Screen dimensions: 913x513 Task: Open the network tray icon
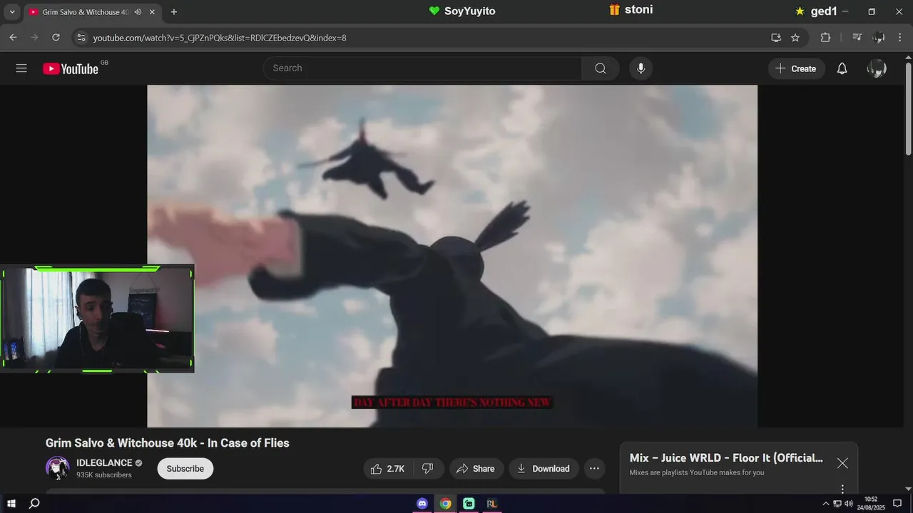tap(837, 503)
